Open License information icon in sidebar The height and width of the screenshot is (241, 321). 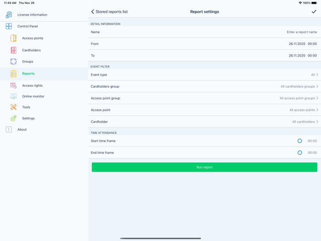9,15
